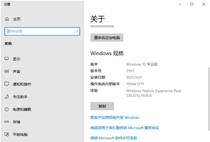
Task: Click the Display monitor icon
Action: [7, 59]
